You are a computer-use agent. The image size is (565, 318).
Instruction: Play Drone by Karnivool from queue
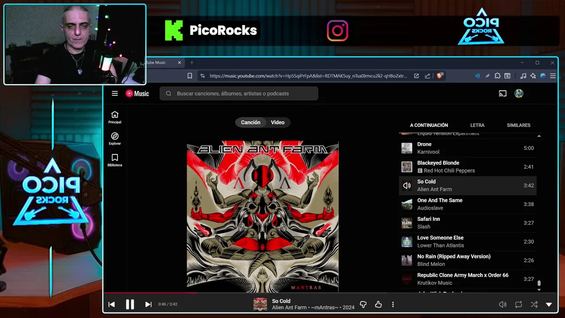(x=468, y=148)
